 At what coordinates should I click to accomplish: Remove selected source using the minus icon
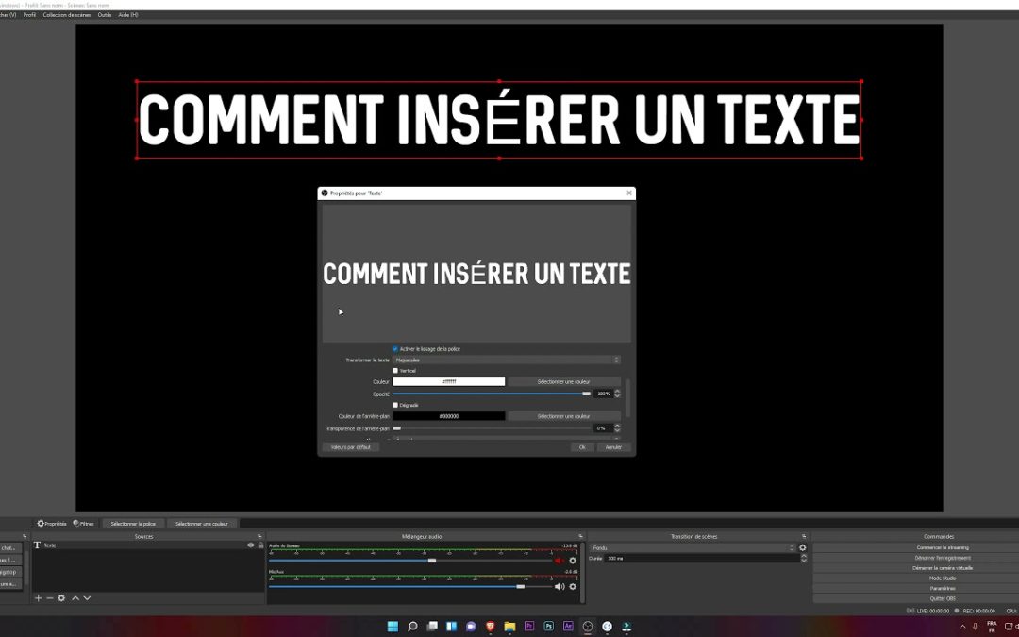(49, 598)
